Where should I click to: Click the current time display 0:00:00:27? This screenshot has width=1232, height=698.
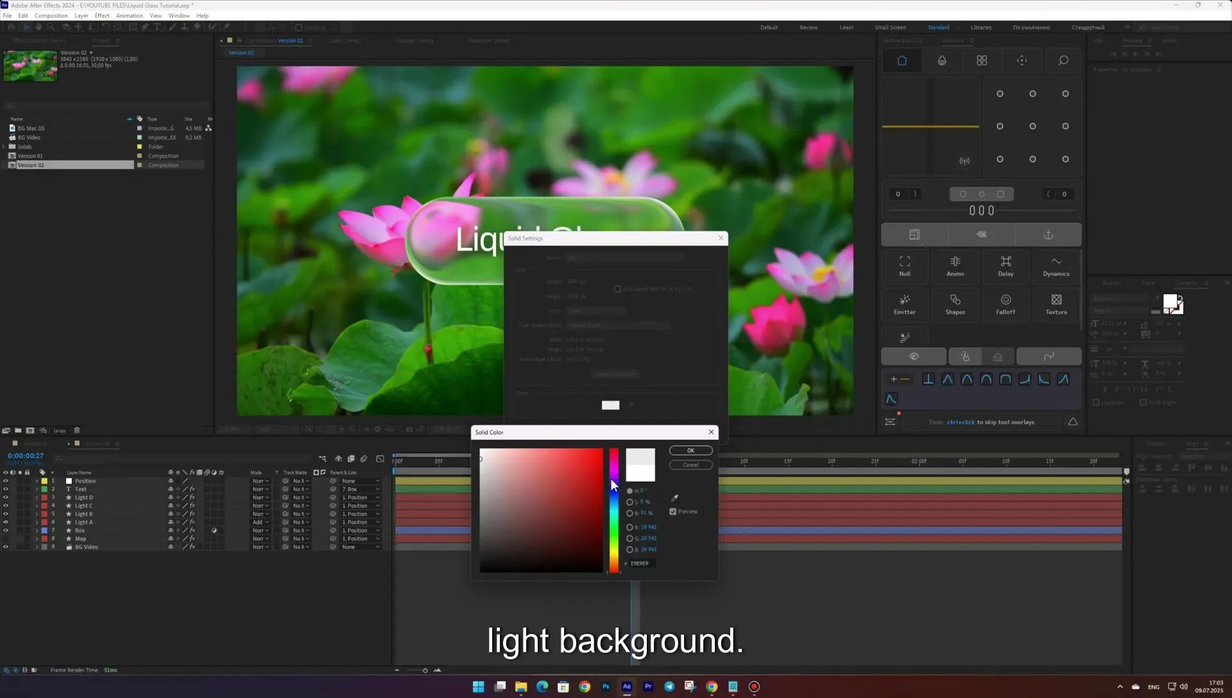pyautogui.click(x=26, y=455)
